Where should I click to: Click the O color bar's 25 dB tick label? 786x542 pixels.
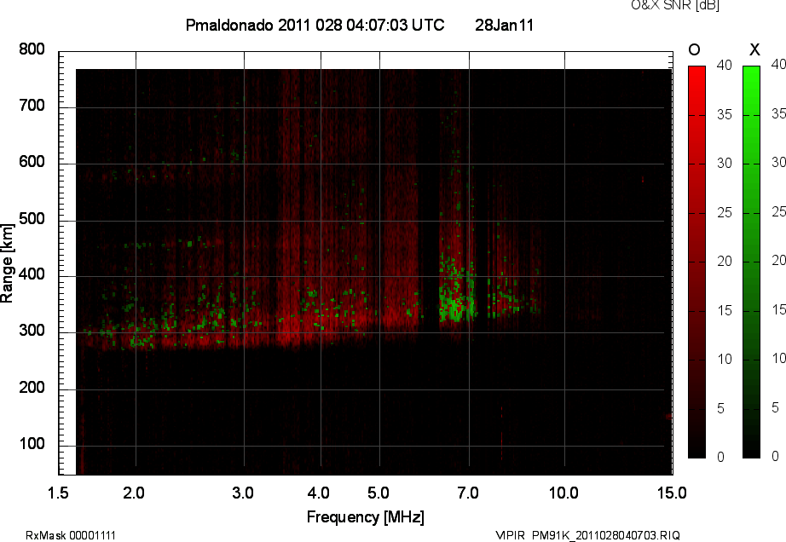725,213
